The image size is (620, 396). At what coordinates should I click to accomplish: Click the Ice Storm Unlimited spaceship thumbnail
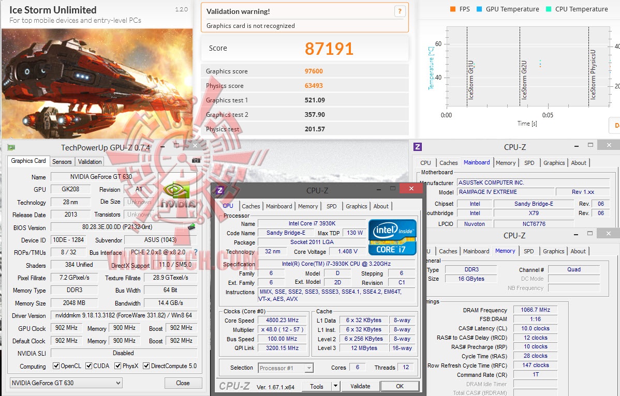97,84
